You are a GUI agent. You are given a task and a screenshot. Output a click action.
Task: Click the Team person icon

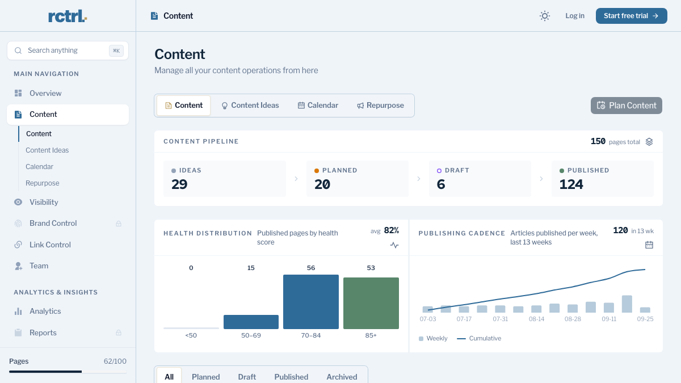coord(18,266)
